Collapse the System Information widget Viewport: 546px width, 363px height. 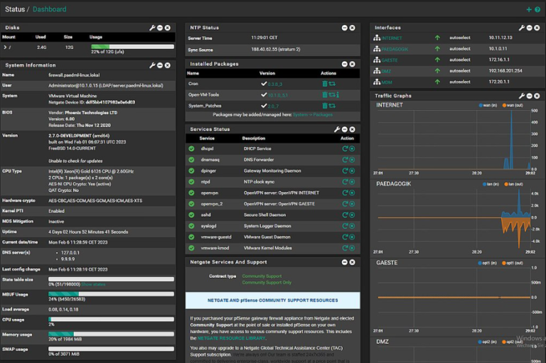[x=160, y=65]
